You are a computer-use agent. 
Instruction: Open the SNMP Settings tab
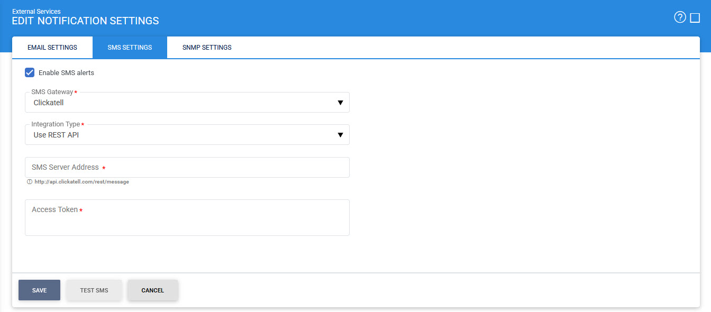click(207, 48)
